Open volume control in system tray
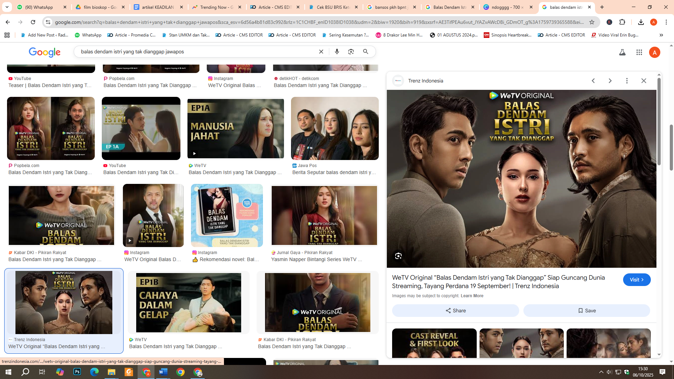 click(609, 372)
